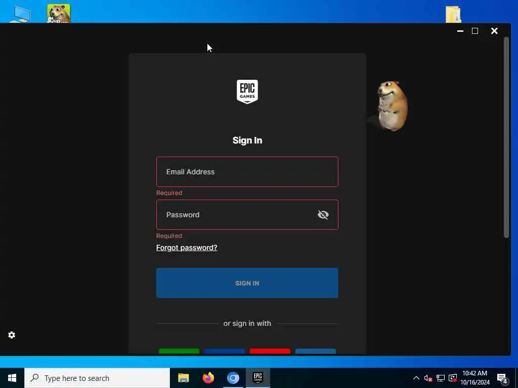
Task: Open the Chromium browser taskbar icon
Action: click(x=233, y=378)
